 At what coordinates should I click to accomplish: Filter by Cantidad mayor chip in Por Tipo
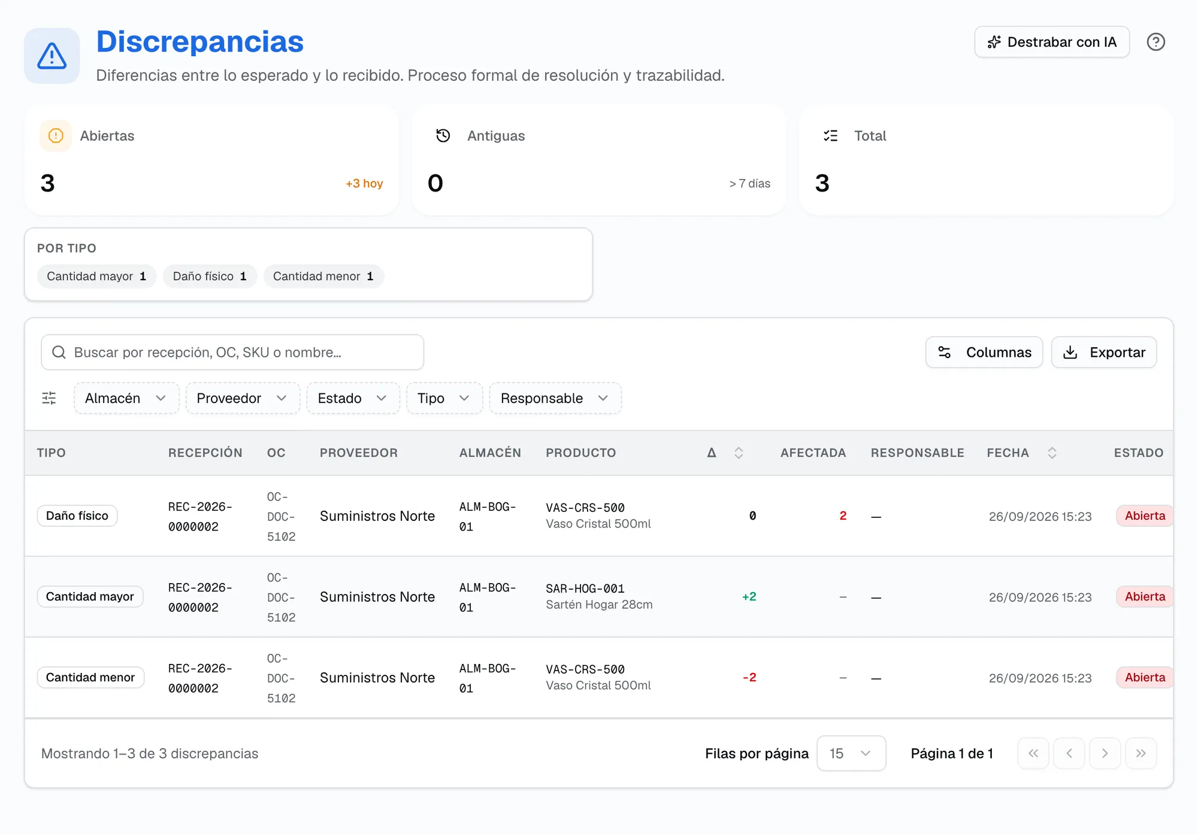[96, 277]
